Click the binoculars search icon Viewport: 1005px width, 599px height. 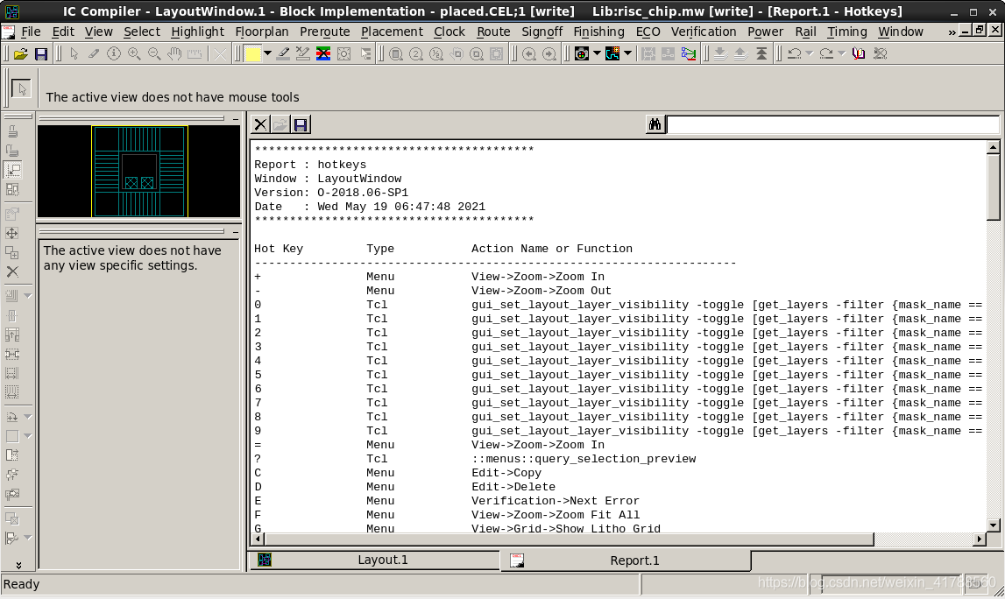[655, 125]
